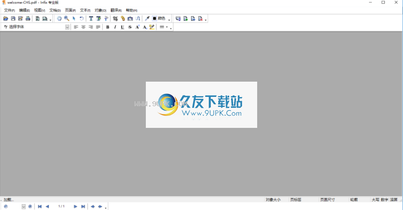Click the back view arrow in navigation bar

tap(93, 207)
